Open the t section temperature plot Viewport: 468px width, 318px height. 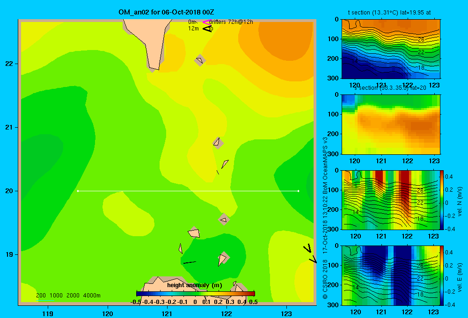[x=391, y=49]
